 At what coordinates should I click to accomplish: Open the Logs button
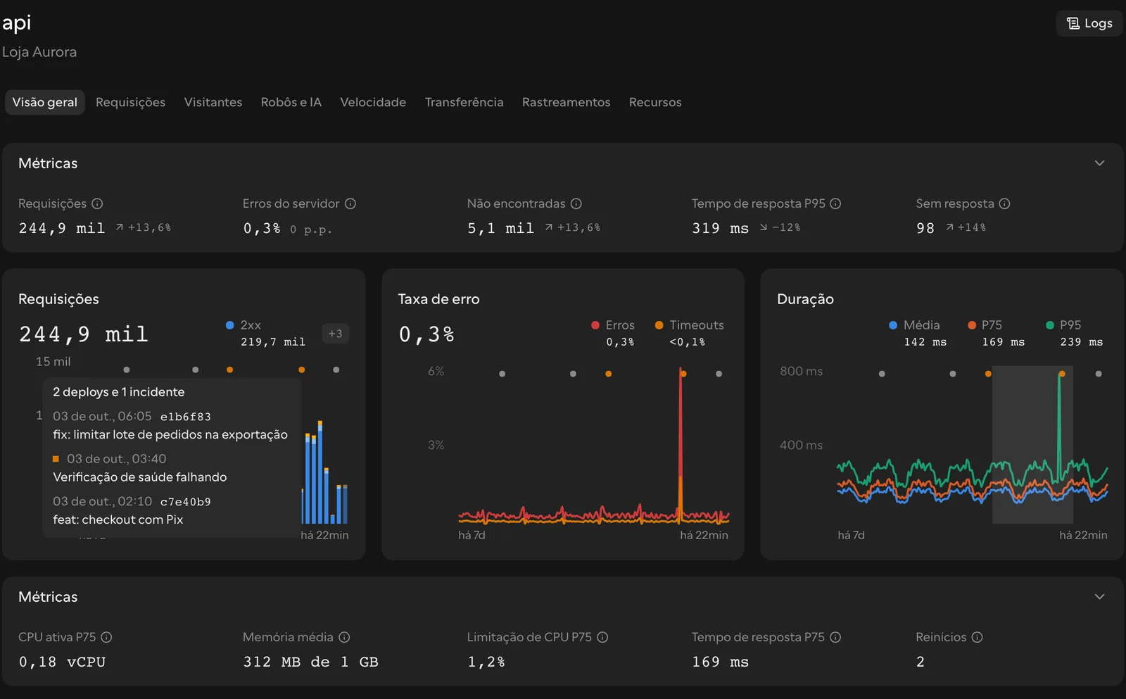pos(1089,23)
